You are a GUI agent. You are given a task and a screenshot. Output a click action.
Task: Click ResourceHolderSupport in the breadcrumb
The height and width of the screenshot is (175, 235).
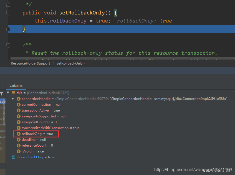click(x=31, y=63)
